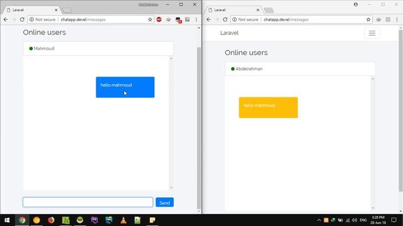This screenshot has width=403, height=226.
Task: Click chat box scroll-down arrow in right window
Action: pyautogui.click(x=373, y=208)
